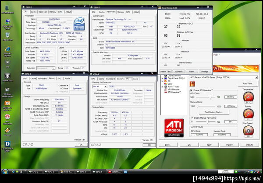The height and width of the screenshot is (183, 263).
Task: Open About tab in the CPU-Z Mainboard window
Action: (x=136, y=12)
